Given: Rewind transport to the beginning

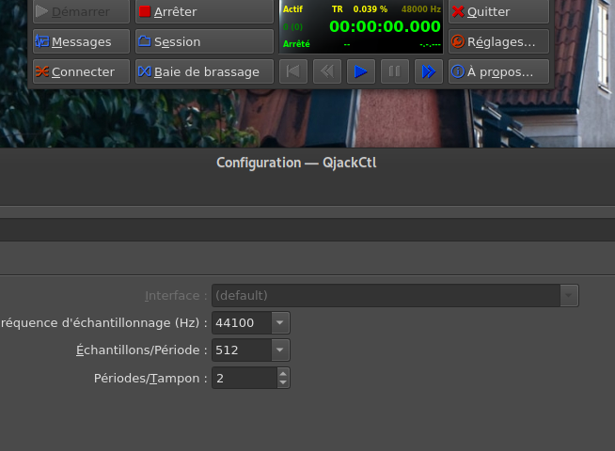Looking at the screenshot, I should click(293, 71).
